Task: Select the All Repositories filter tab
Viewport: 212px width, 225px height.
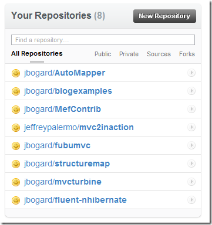Action: (37, 53)
